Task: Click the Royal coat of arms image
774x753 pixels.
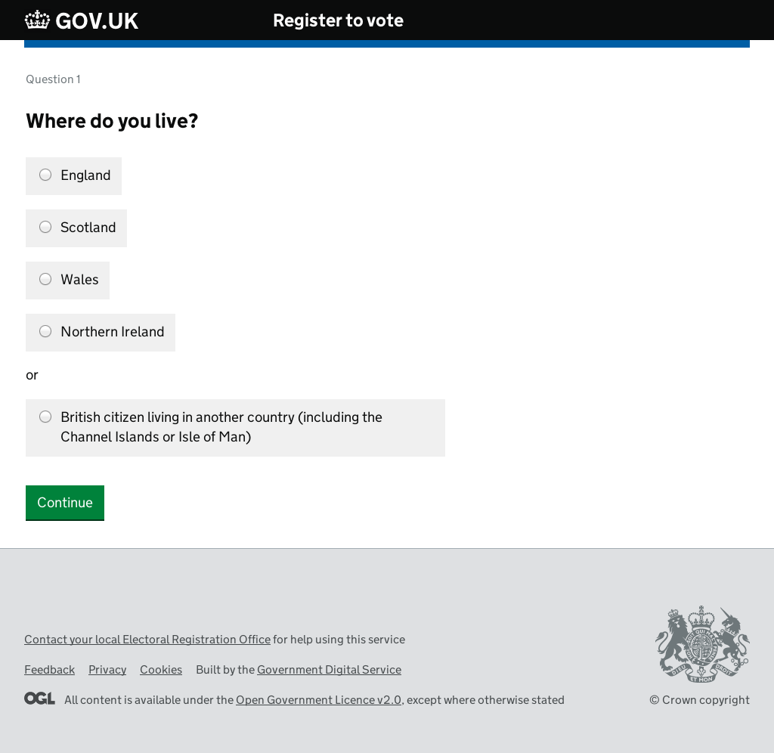Action: (x=702, y=644)
